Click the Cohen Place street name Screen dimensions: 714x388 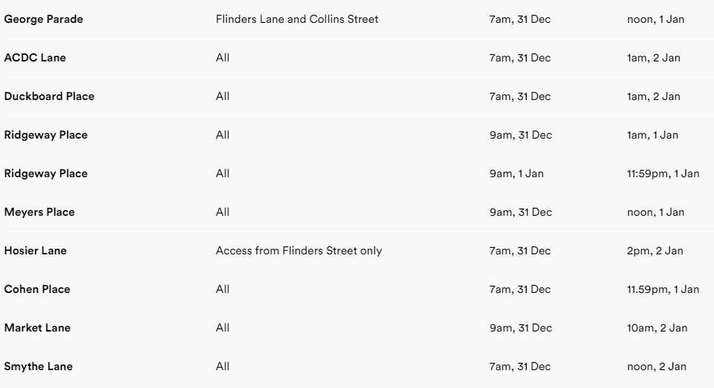[37, 289]
